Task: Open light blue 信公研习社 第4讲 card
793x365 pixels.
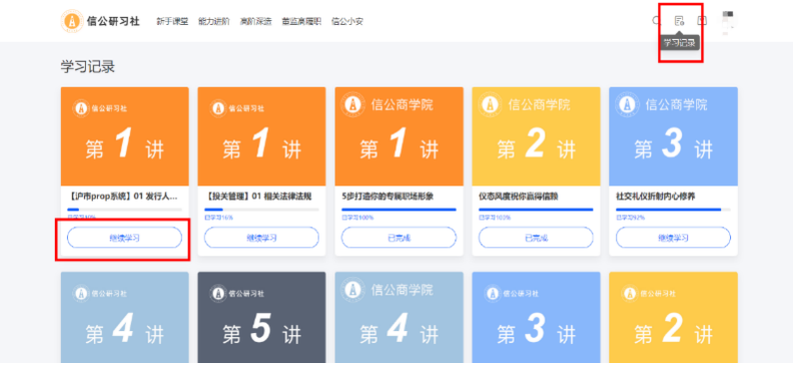Action: pos(125,317)
